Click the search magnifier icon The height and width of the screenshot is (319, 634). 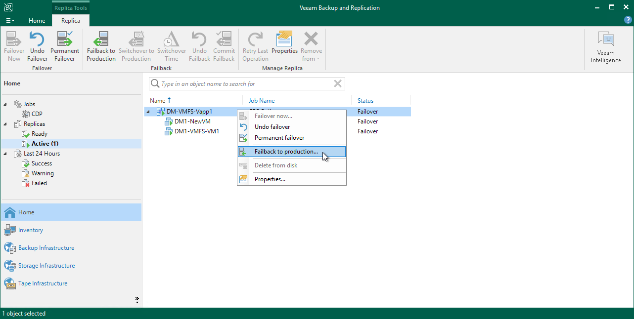click(x=155, y=84)
